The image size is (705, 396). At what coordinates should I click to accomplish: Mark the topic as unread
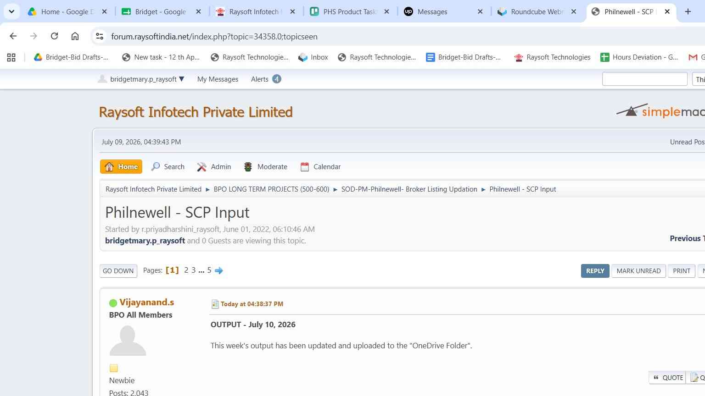638,271
